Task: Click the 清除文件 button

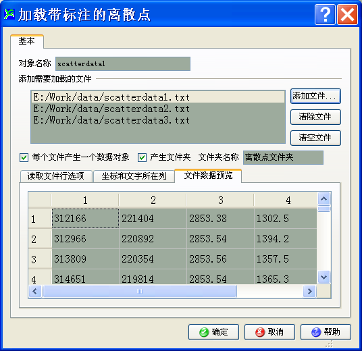Action: tap(315, 117)
